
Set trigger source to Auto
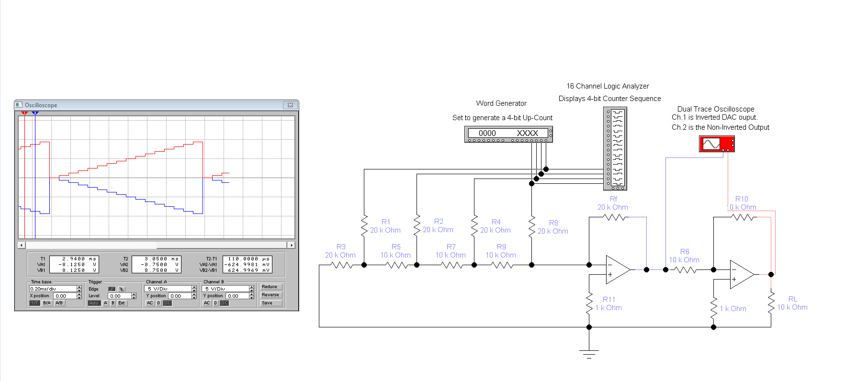[x=94, y=303]
